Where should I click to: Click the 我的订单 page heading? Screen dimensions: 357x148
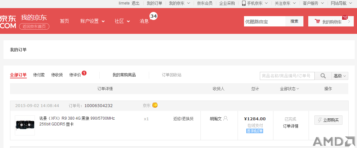18,50
